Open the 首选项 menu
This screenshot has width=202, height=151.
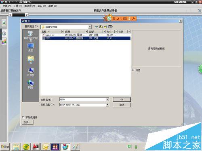[29, 6]
